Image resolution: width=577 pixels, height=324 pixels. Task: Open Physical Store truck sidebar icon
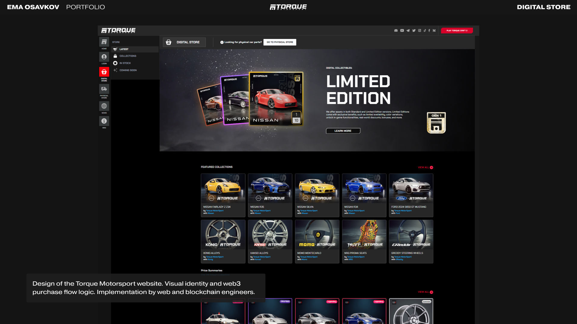pos(104,89)
